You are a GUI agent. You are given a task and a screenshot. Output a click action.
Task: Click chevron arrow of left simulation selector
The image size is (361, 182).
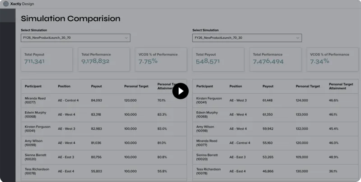(126, 38)
